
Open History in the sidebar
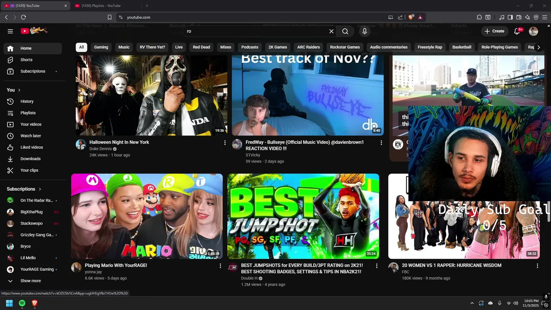(x=33, y=101)
